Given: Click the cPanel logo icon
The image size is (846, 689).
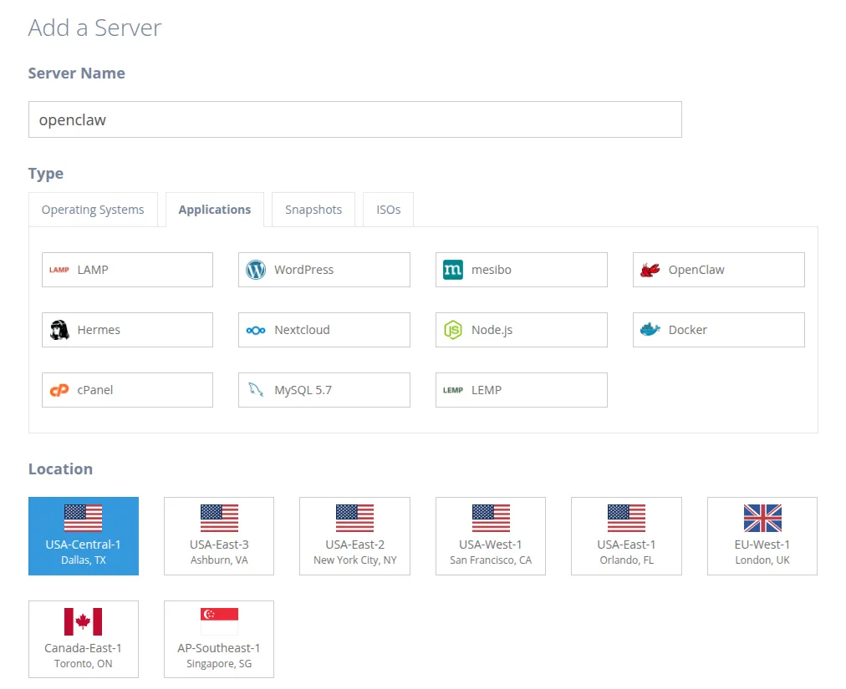Looking at the screenshot, I should point(59,390).
